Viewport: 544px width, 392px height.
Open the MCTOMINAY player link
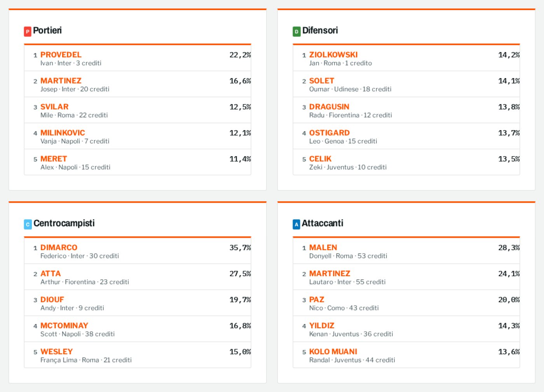pos(65,326)
